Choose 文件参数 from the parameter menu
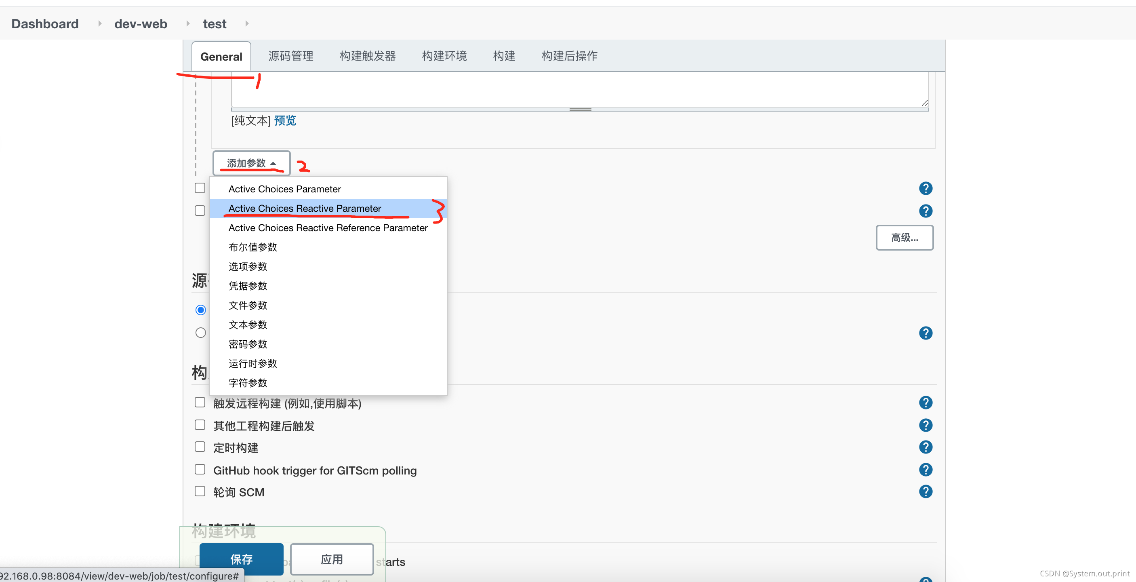Viewport: 1136px width, 582px height. tap(328, 305)
